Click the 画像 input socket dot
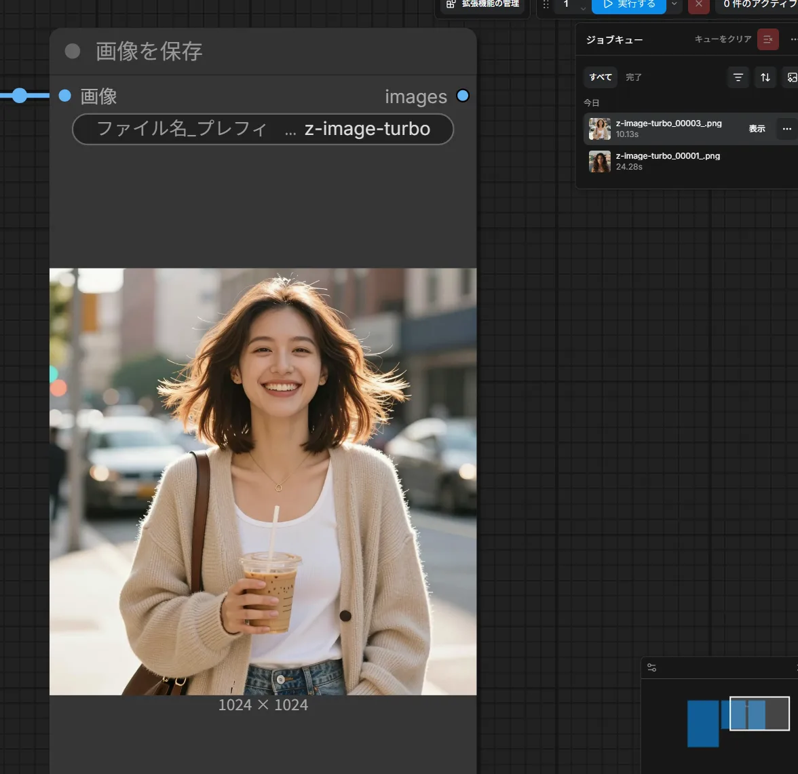 pos(64,96)
